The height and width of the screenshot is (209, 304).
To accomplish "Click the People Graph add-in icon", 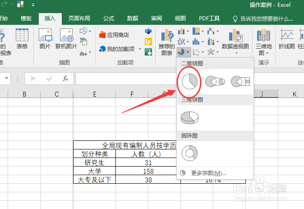I will click(148, 52).
